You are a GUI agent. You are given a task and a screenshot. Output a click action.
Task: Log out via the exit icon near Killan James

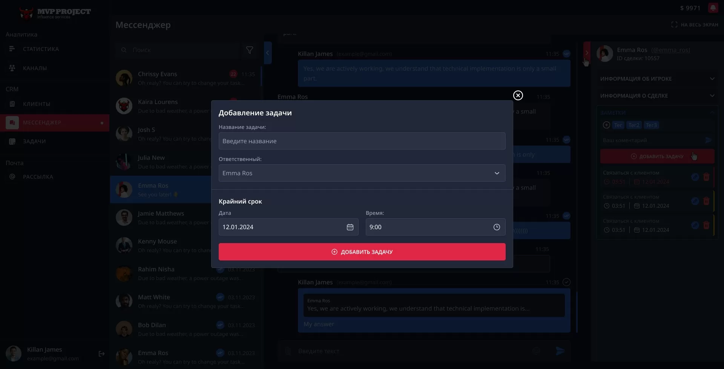[x=101, y=354]
